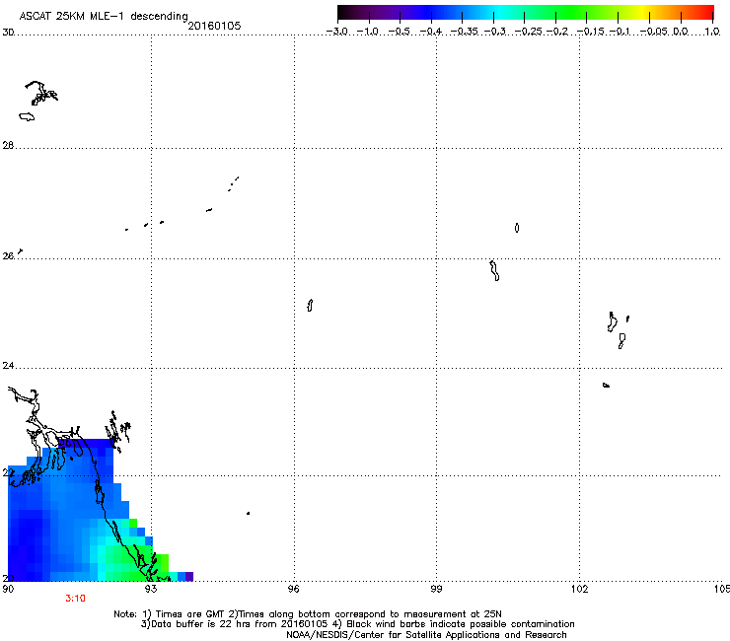Click the color bar label "-0.4"
Screen dimensions: 730x641
click(431, 32)
